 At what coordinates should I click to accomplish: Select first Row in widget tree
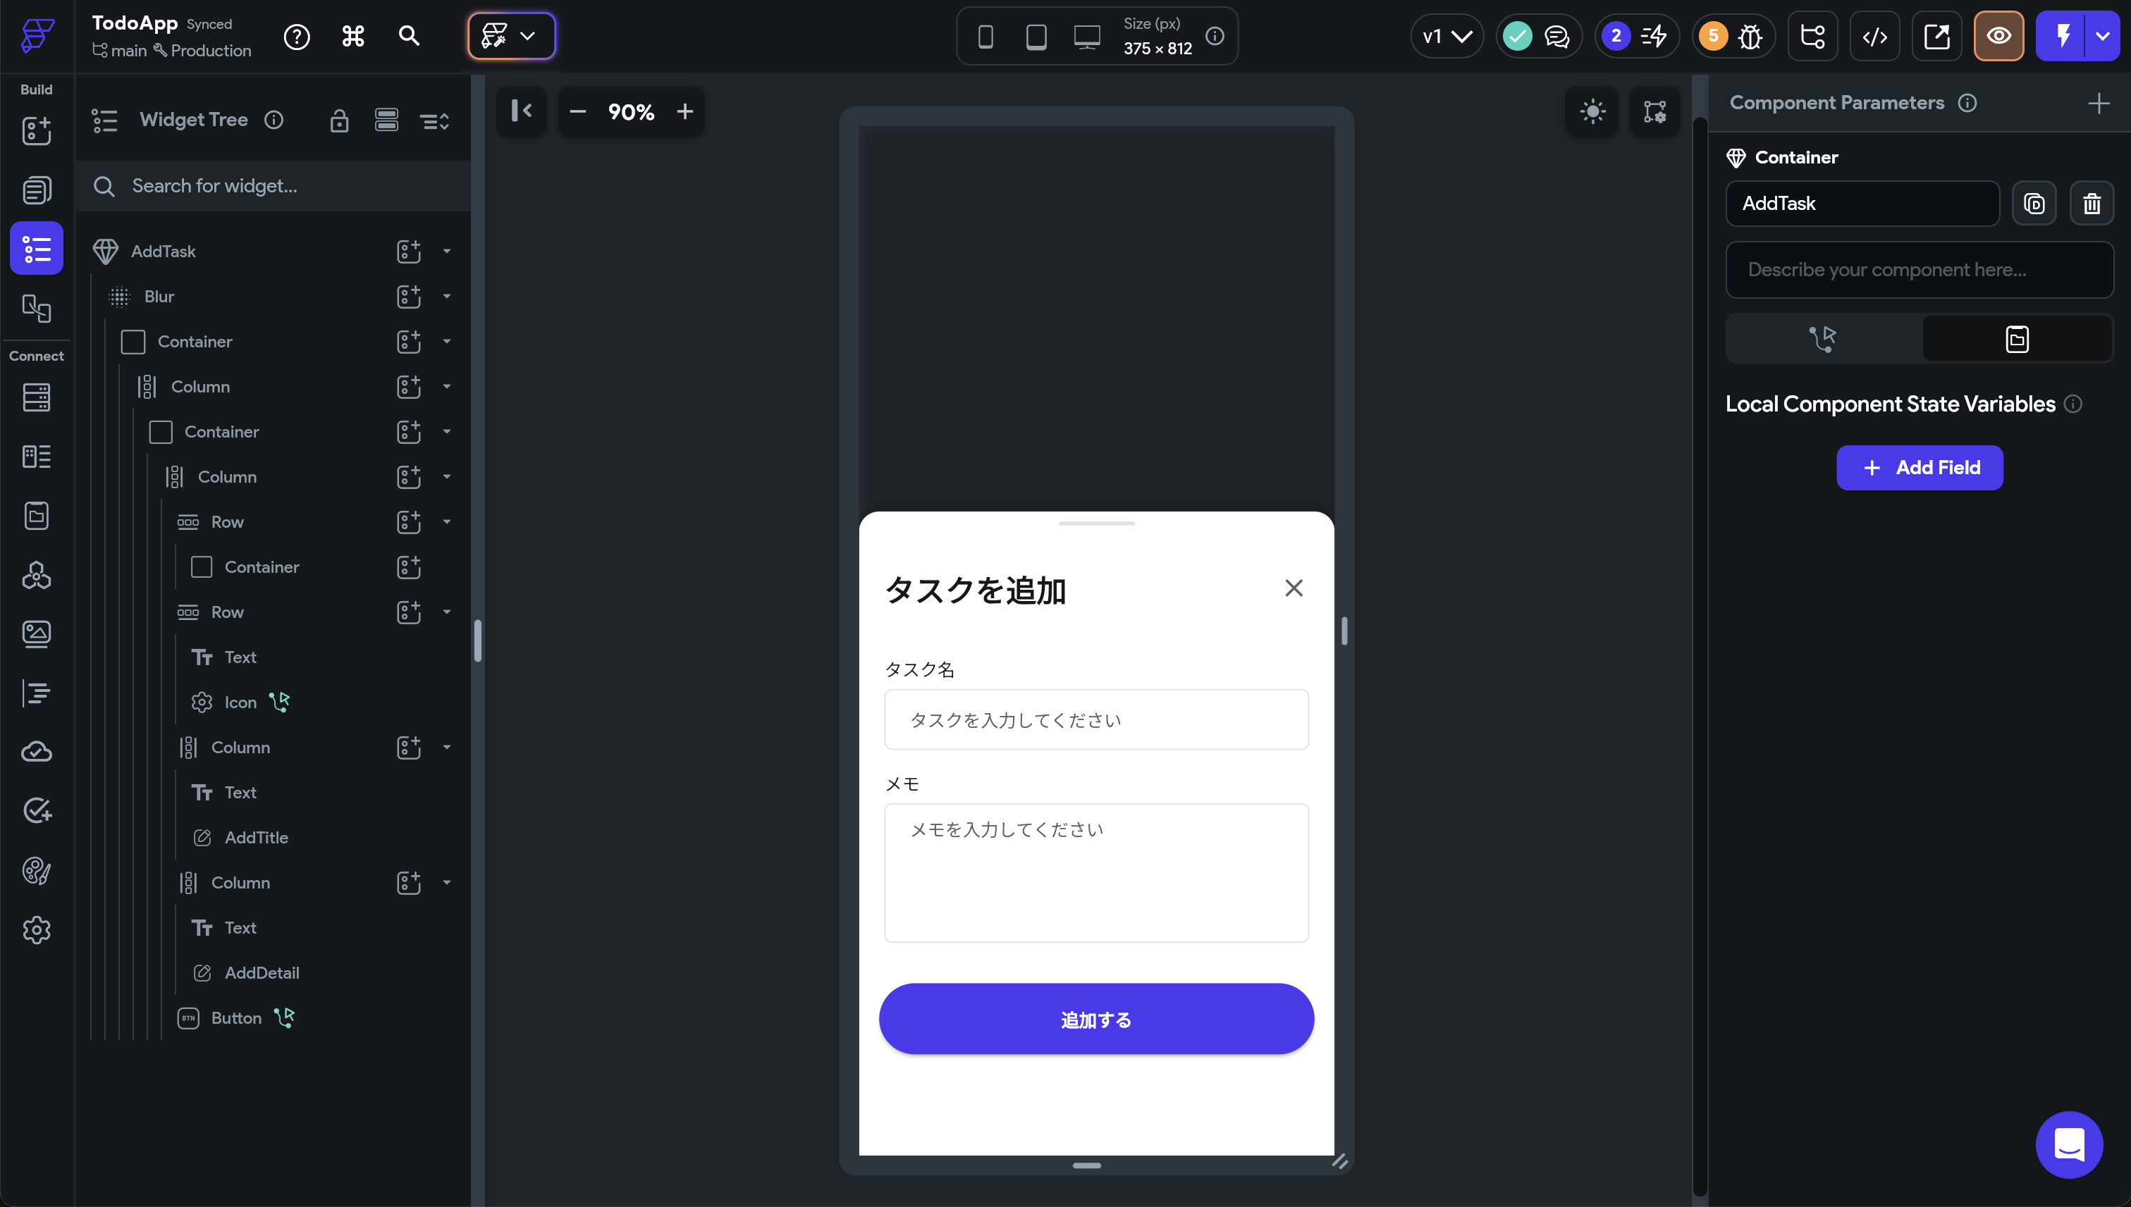(227, 521)
